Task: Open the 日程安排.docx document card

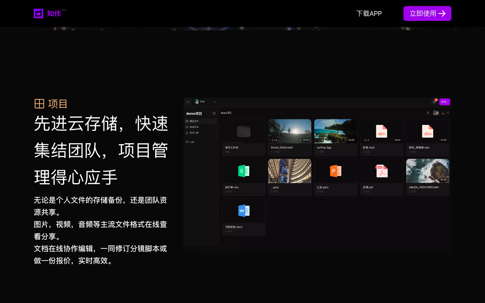Action: point(244,215)
